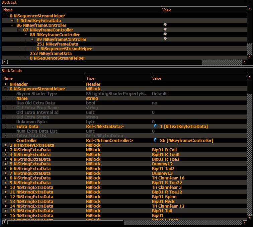253x227 pixels.
Task: Expand the 3 NiStringExtraData block
Action: click(x=5, y=154)
